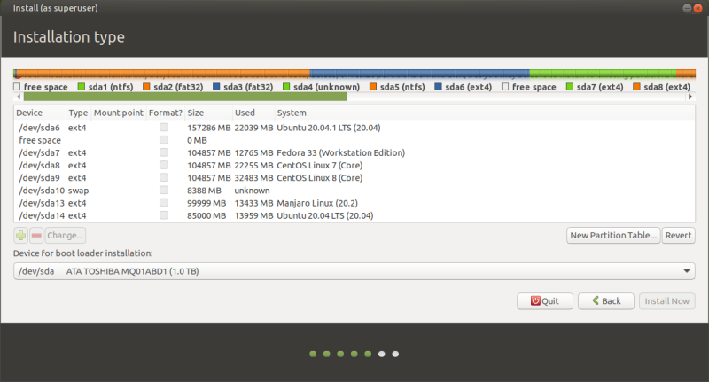Toggle format checkbox for /dev/sda10 swap
The width and height of the screenshot is (709, 382).
coord(164,191)
